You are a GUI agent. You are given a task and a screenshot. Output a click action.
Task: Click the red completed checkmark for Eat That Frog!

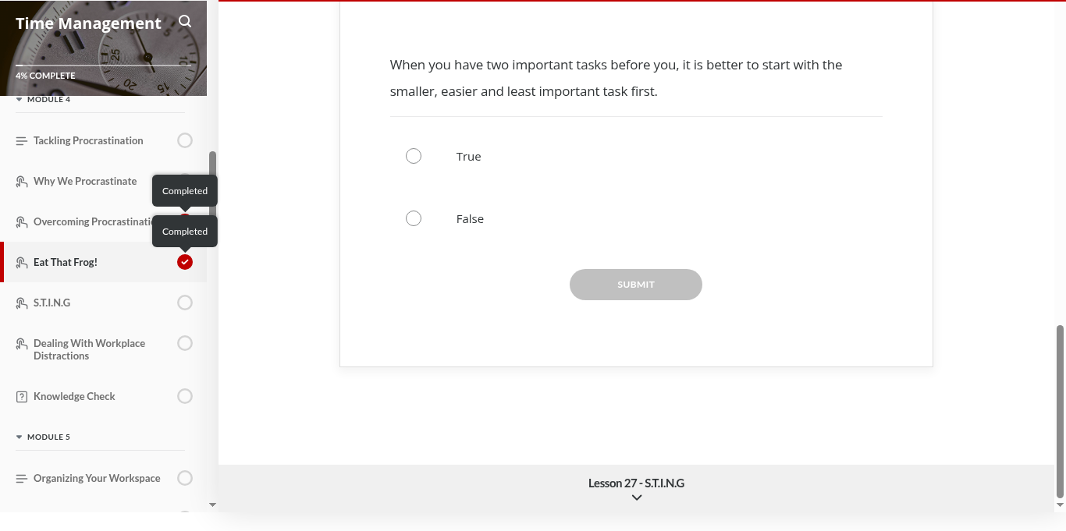[x=185, y=262]
